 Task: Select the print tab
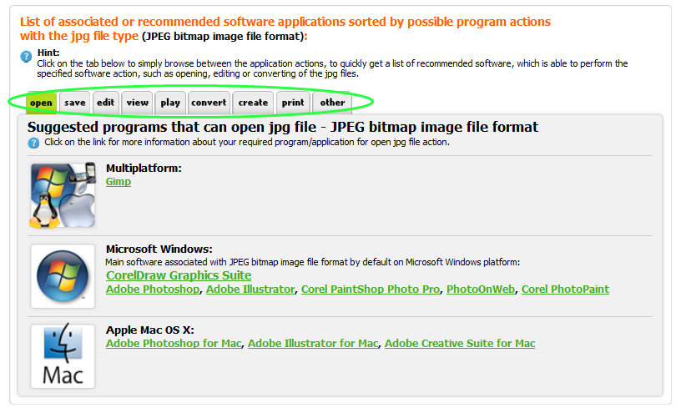point(293,103)
